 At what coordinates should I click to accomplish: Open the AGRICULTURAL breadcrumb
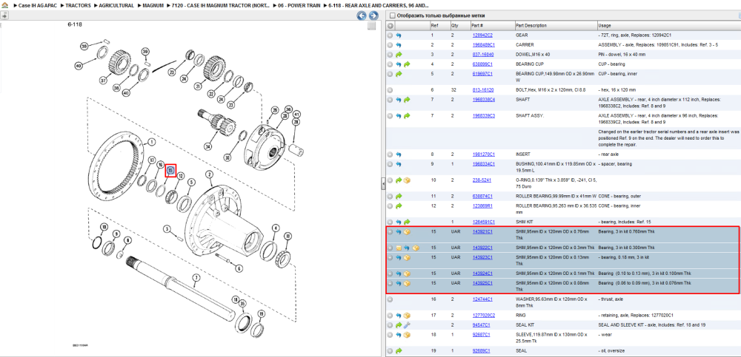click(116, 5)
